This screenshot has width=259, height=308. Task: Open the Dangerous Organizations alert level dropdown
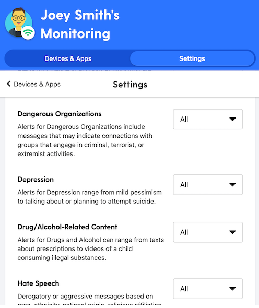click(208, 119)
